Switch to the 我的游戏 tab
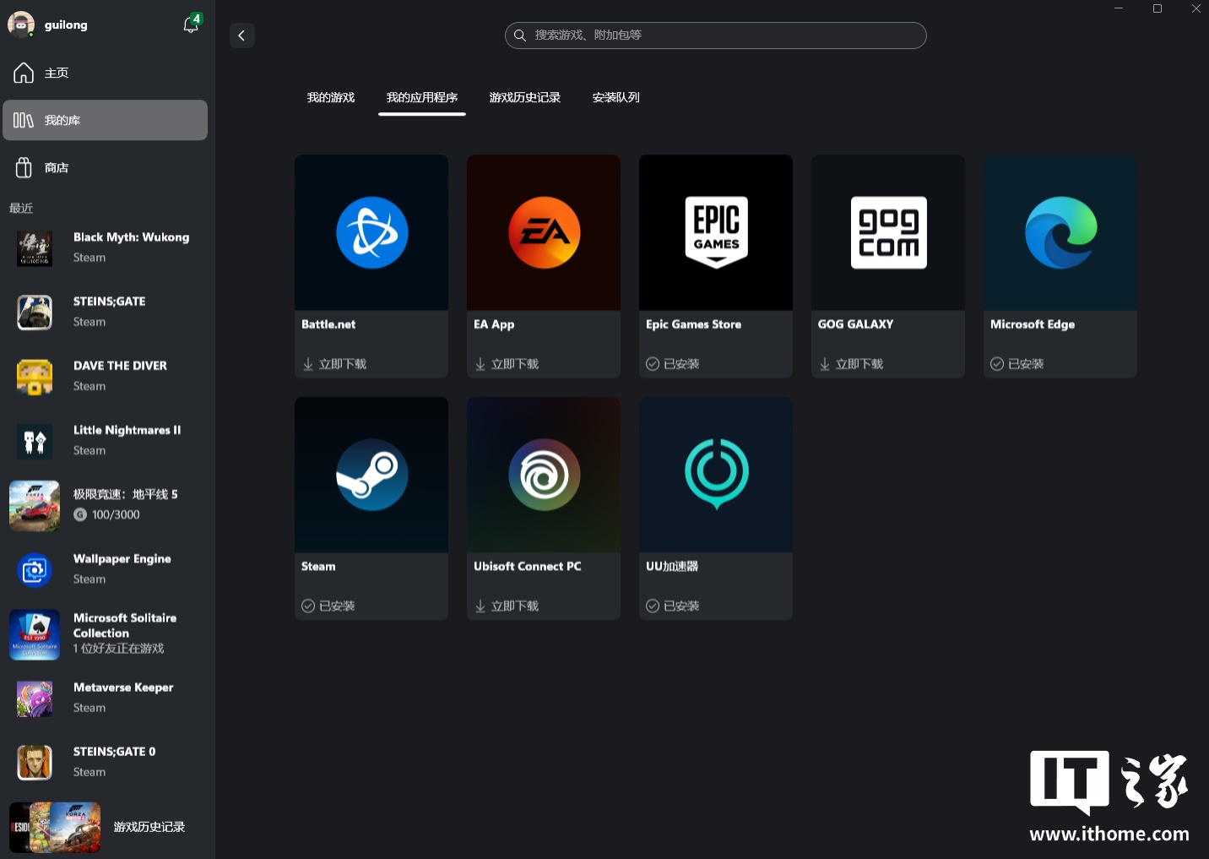Screen dimensions: 1209x859 click(331, 97)
